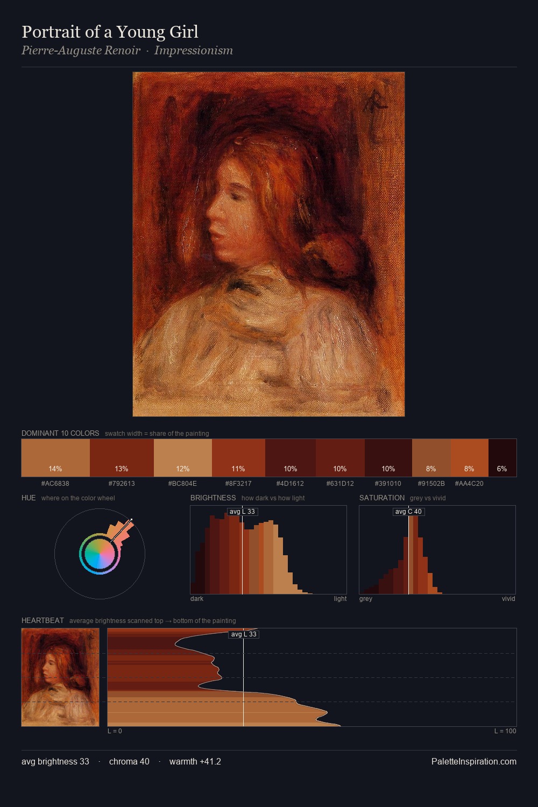Select the #4D1612 dark swatch
Image resolution: width=538 pixels, height=807 pixels.
click(291, 458)
